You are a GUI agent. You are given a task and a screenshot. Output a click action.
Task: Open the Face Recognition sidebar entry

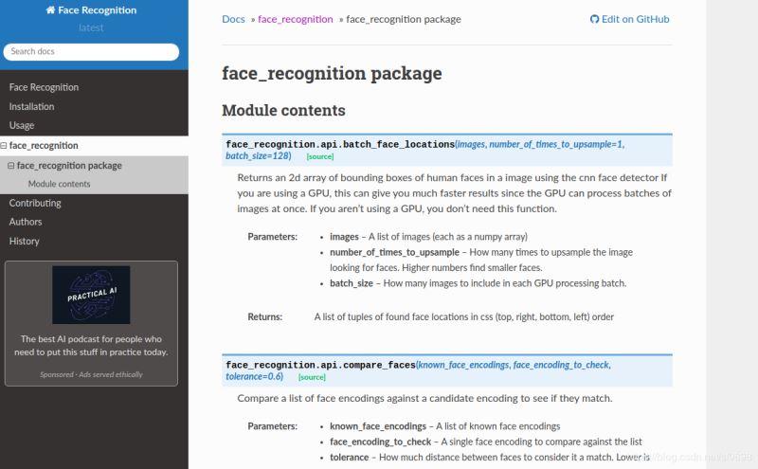point(44,87)
